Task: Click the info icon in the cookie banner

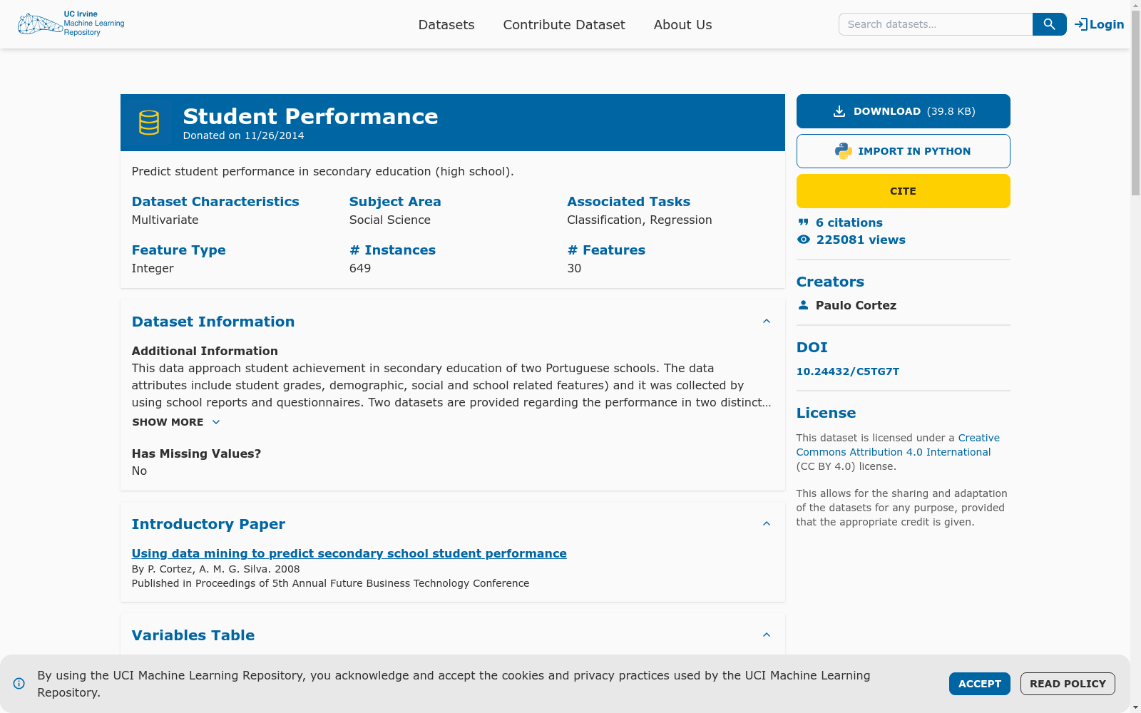Action: (19, 683)
